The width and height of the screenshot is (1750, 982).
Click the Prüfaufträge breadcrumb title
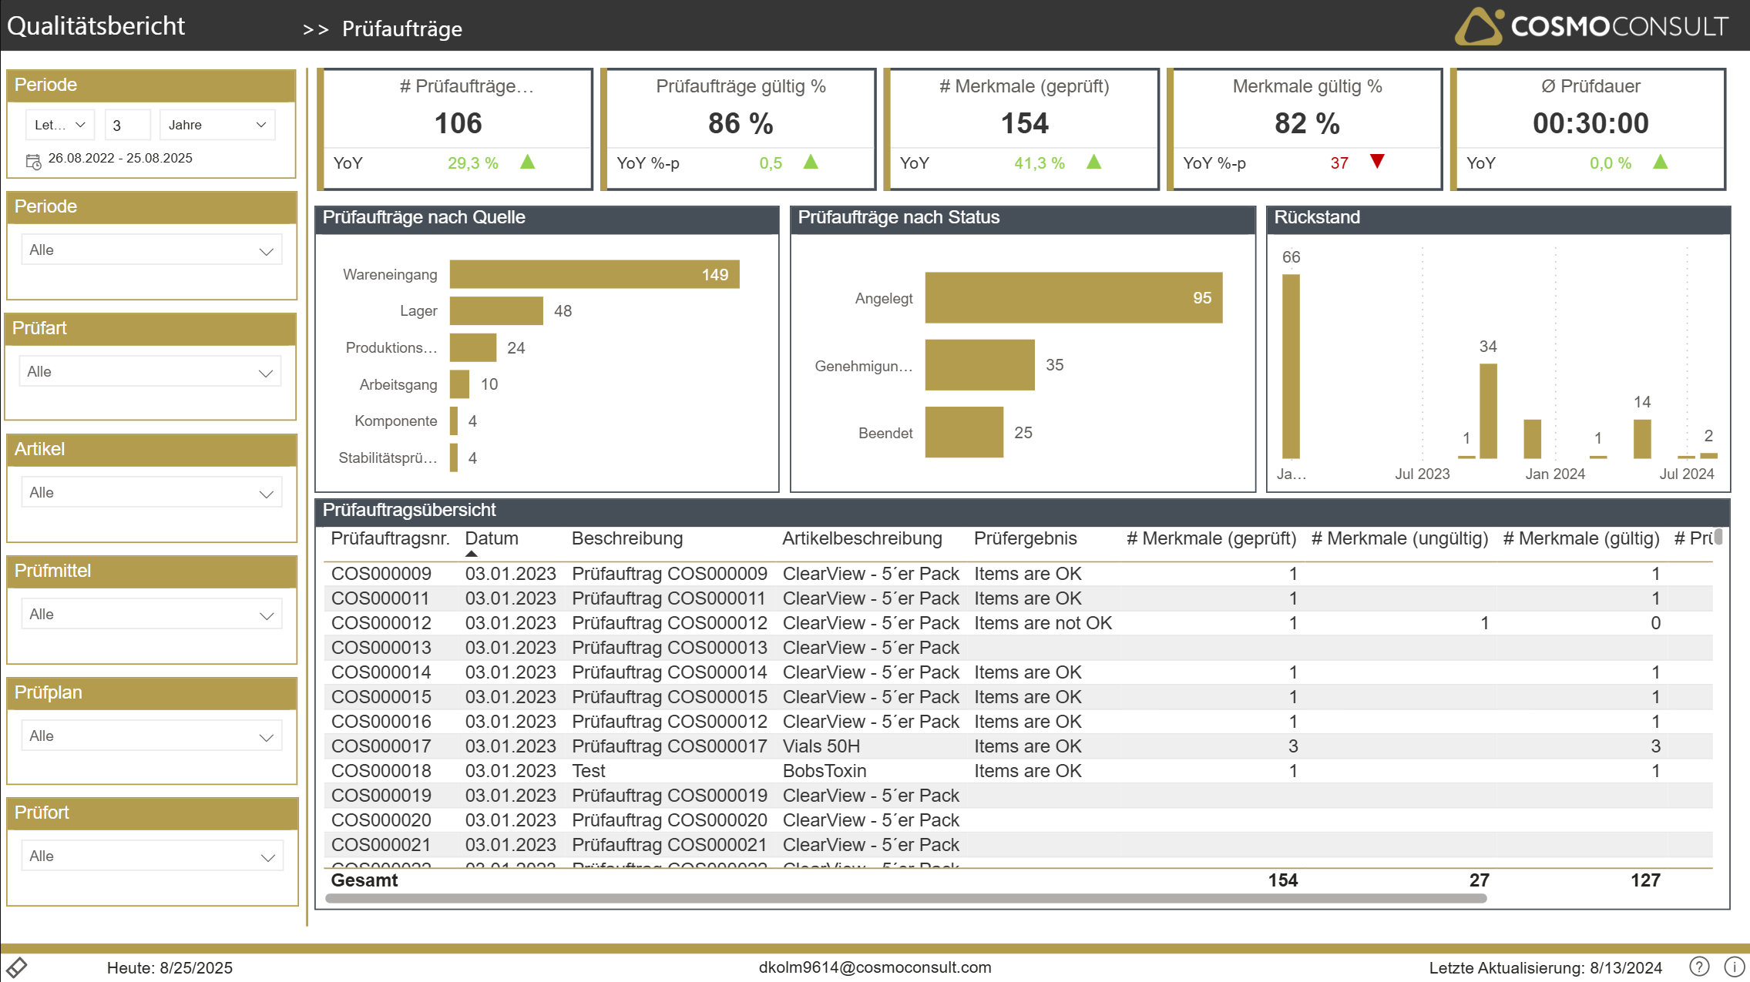click(x=401, y=29)
